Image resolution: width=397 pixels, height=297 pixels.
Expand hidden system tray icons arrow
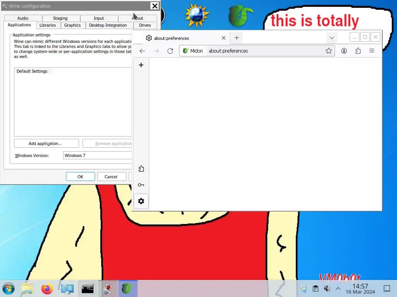338,288
